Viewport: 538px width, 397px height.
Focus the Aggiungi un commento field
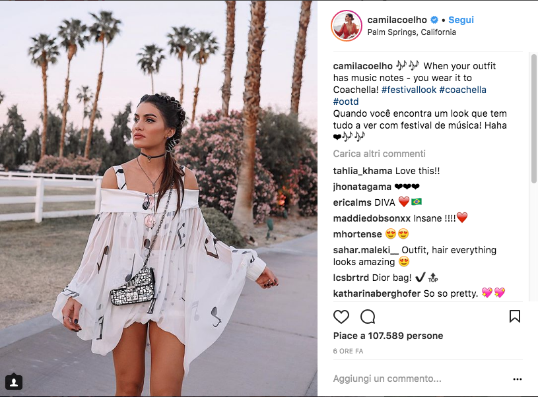[421, 379]
